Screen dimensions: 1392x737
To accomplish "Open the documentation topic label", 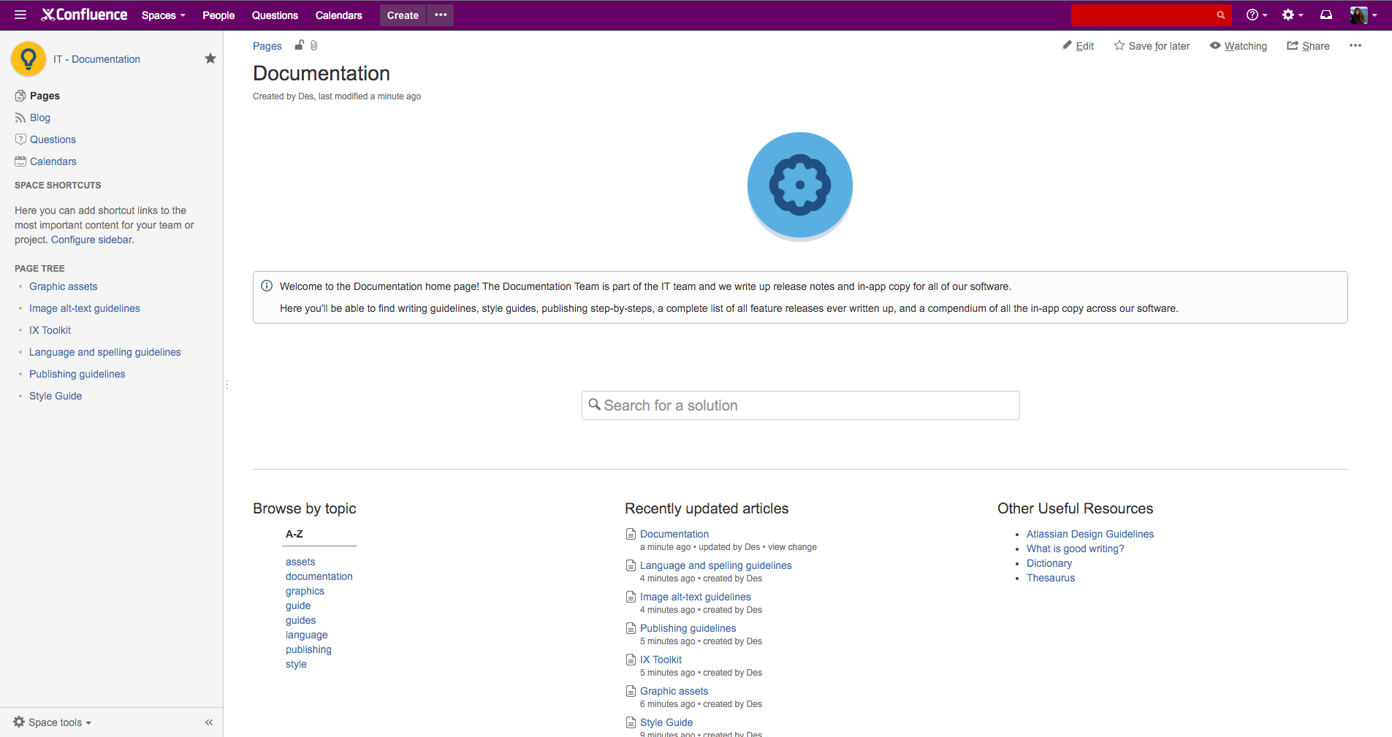I will point(319,576).
